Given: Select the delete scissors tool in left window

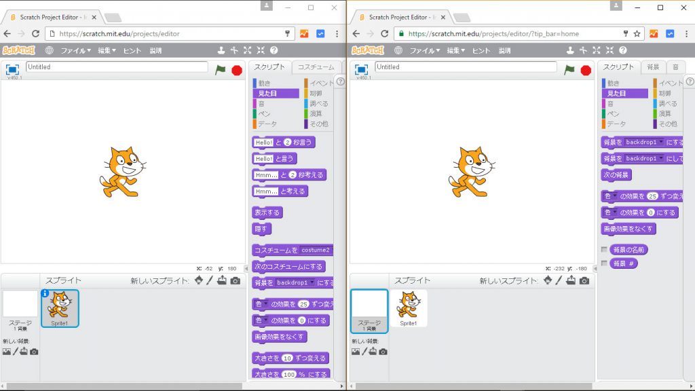Looking at the screenshot, I should pos(234,50).
